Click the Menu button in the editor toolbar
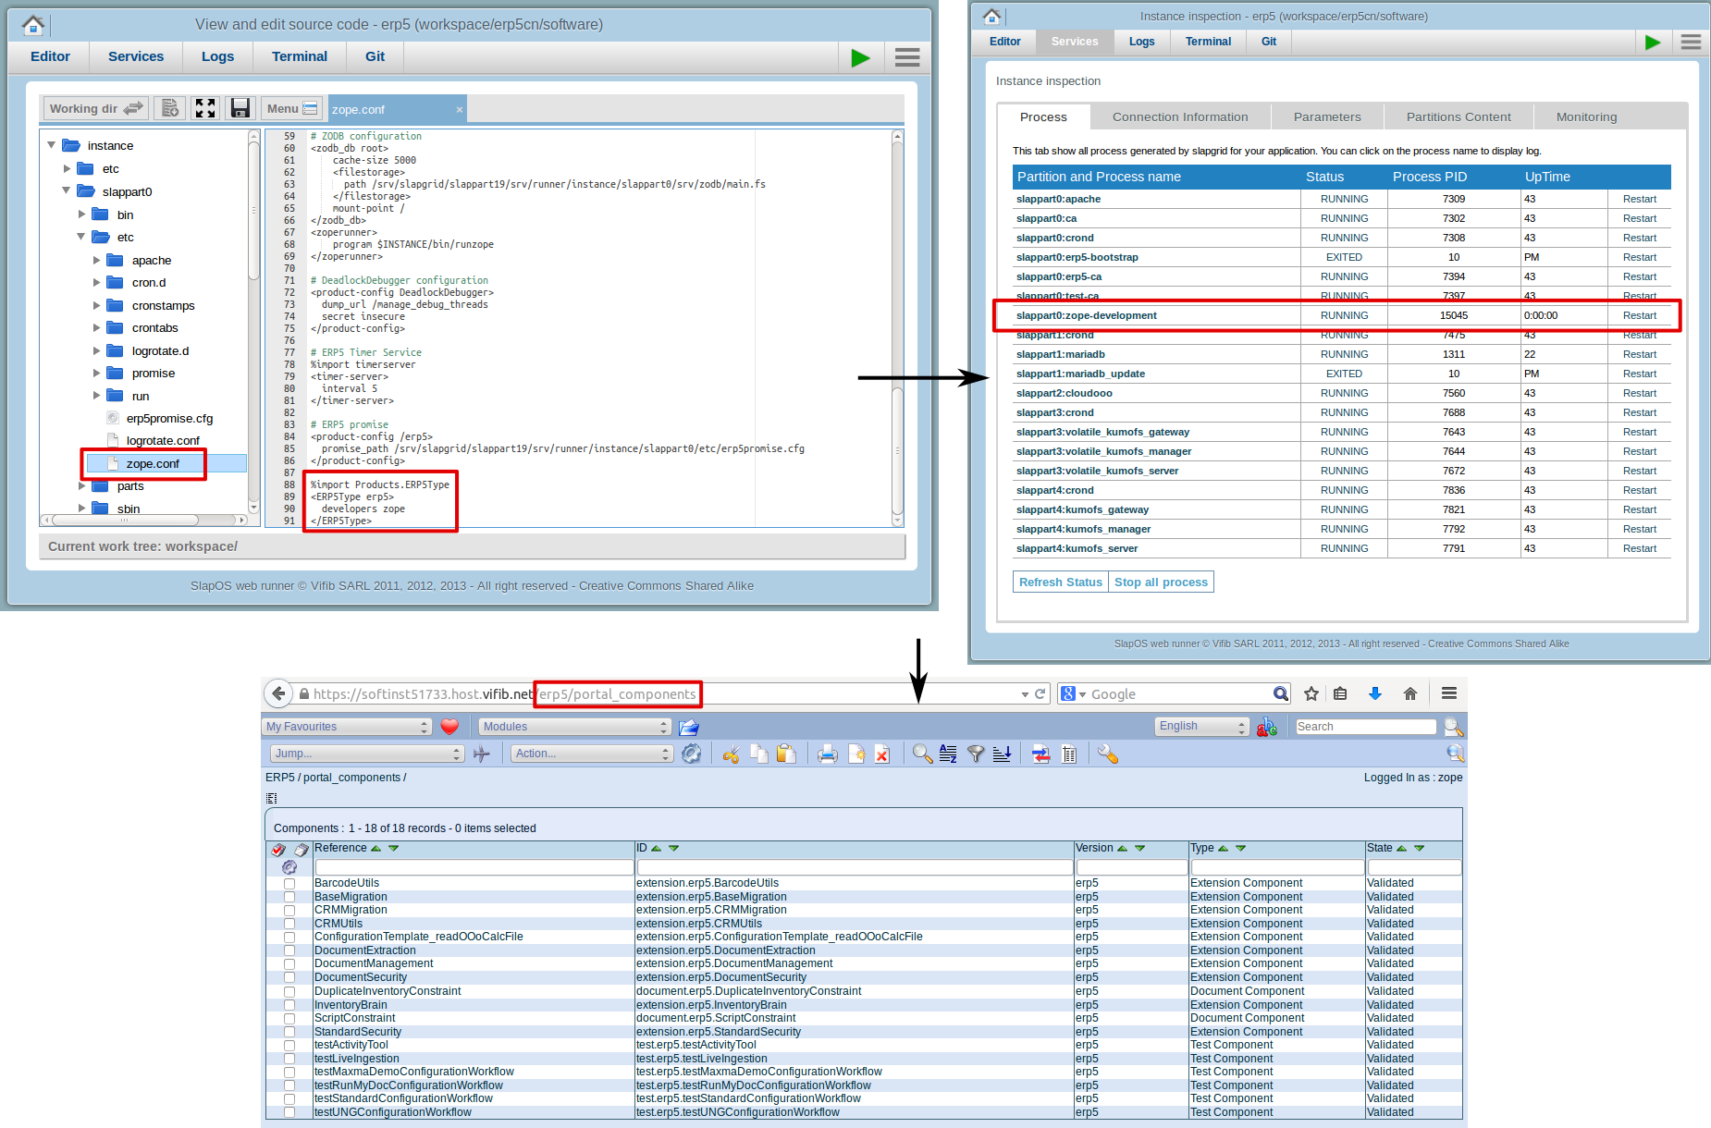 pyautogui.click(x=292, y=108)
